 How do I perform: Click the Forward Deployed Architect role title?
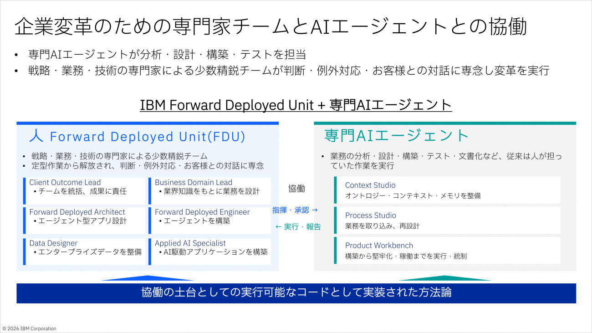pos(77,212)
